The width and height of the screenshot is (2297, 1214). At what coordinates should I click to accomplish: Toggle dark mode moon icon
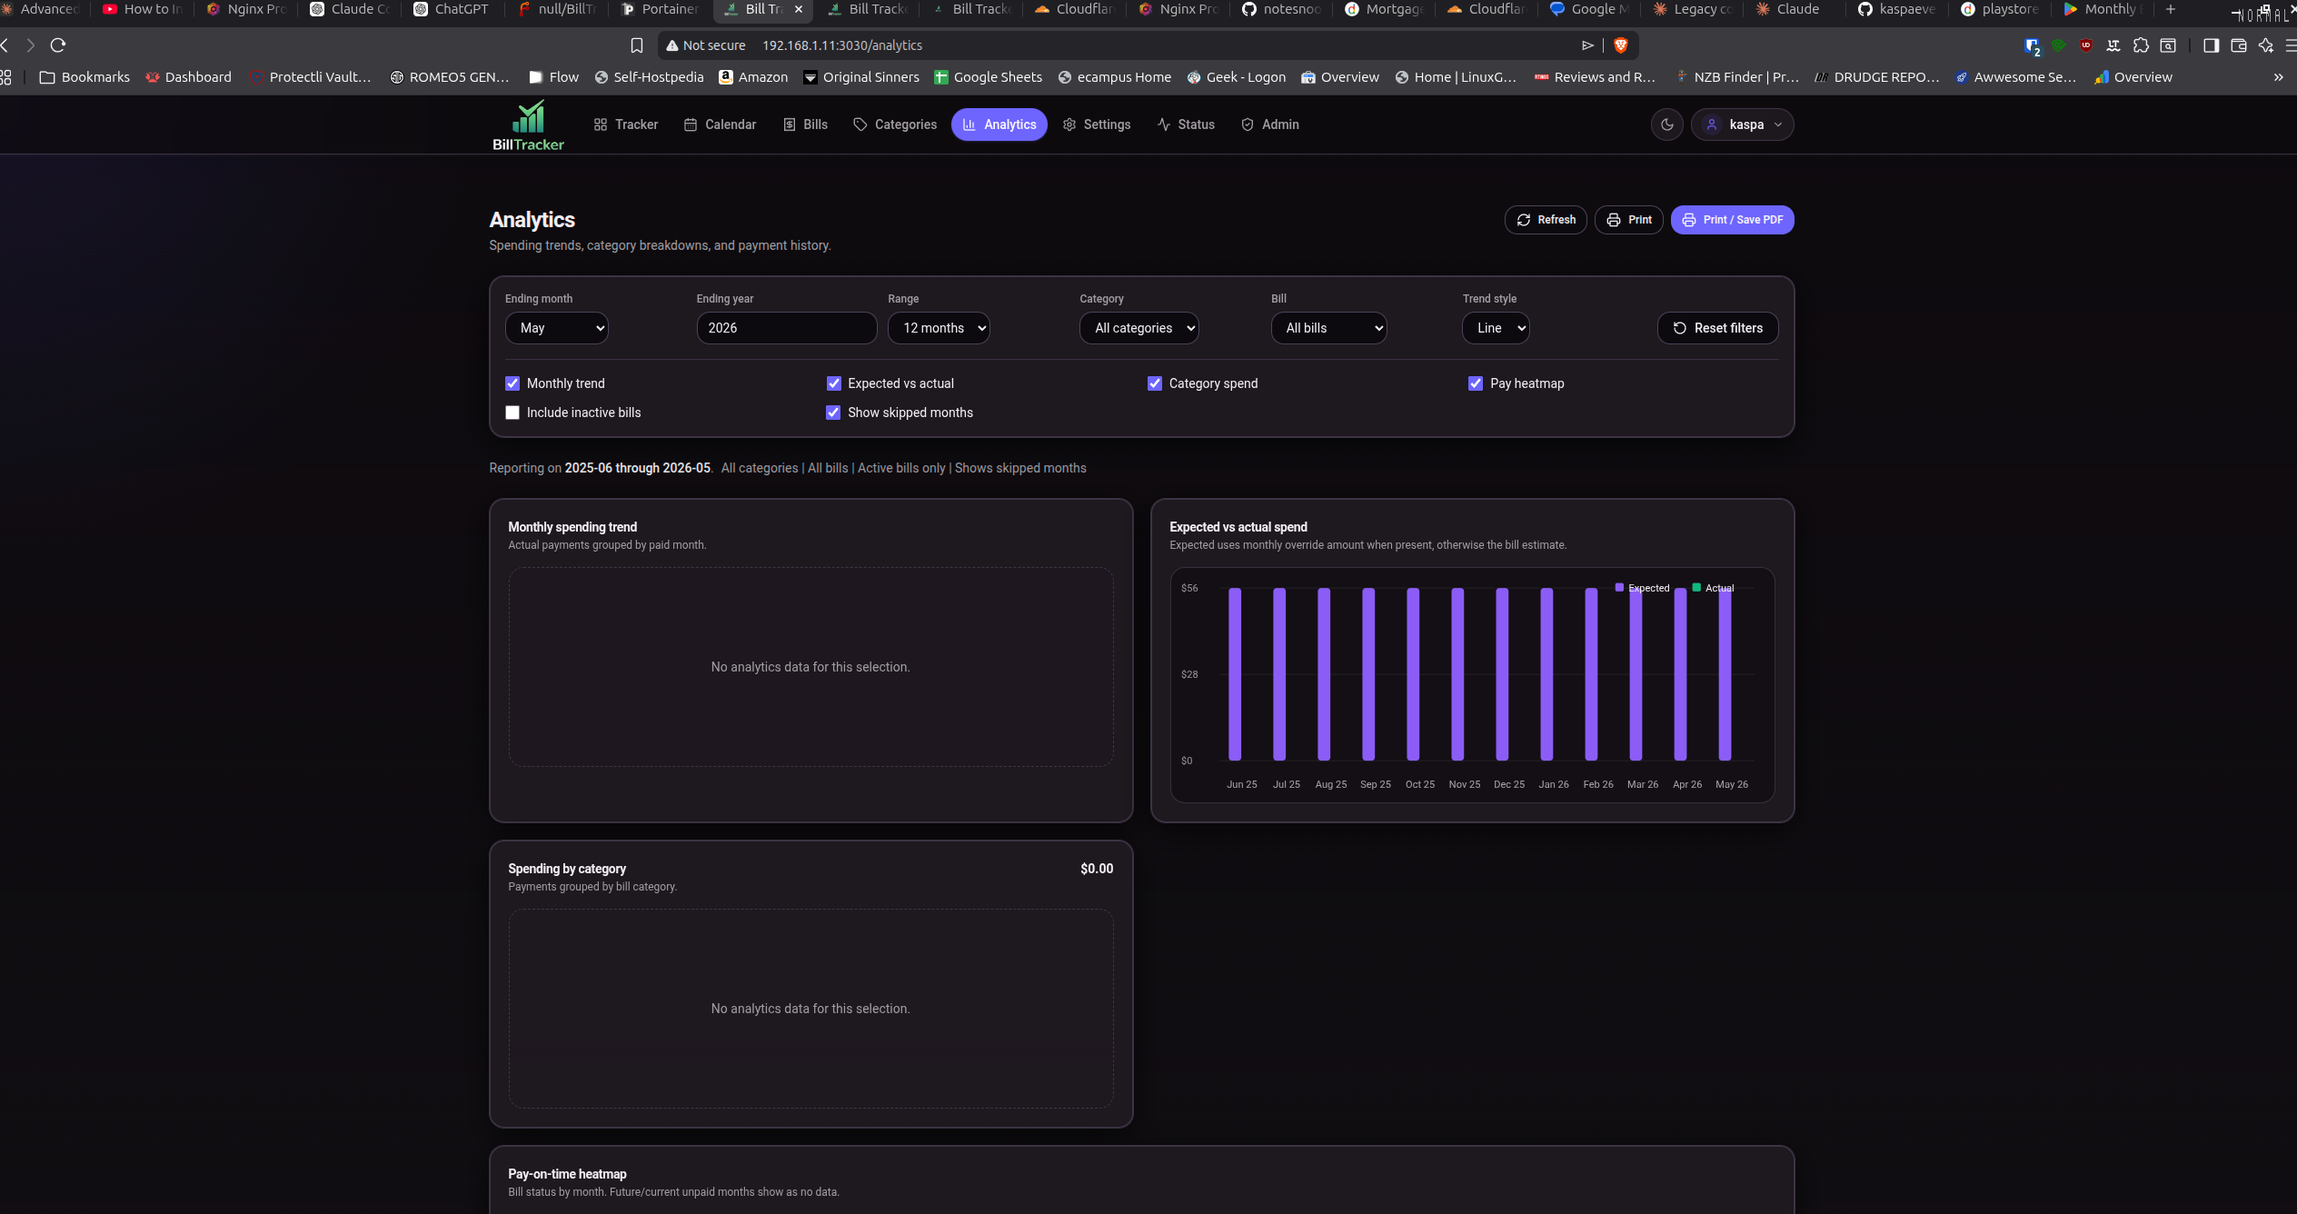tap(1666, 124)
